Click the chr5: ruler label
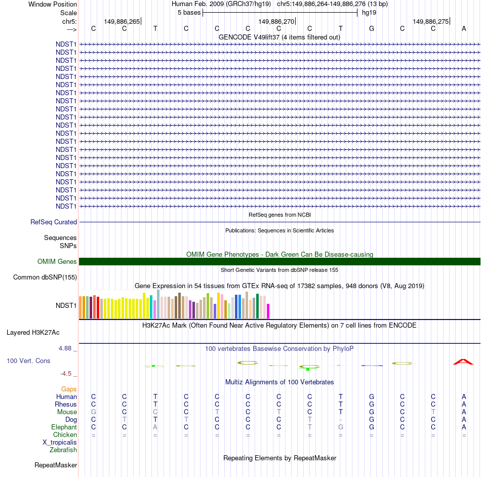This screenshot has width=481, height=477. pos(69,21)
